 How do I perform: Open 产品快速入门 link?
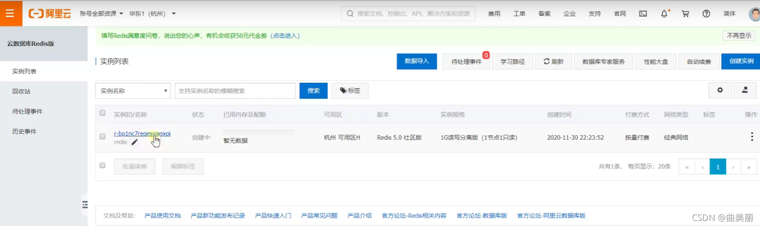click(273, 215)
